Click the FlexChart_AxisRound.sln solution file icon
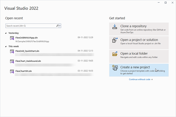 click(x=12, y=62)
